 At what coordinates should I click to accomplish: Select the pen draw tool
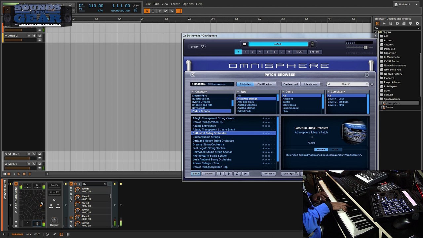click(x=159, y=11)
